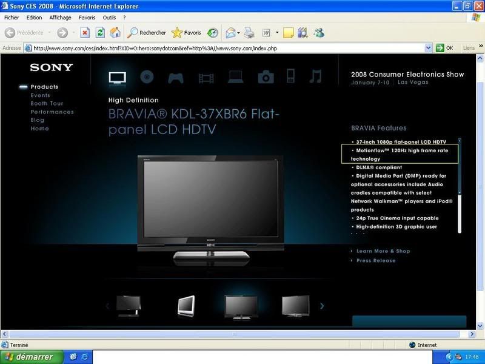
Task: Open the Blog nav link
Action: point(38,120)
